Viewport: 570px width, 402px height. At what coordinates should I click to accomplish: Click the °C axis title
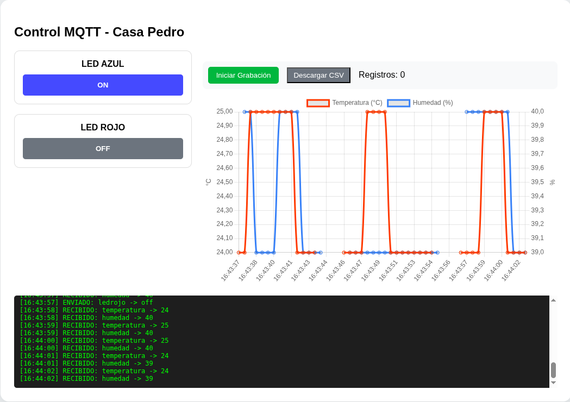pyautogui.click(x=208, y=182)
